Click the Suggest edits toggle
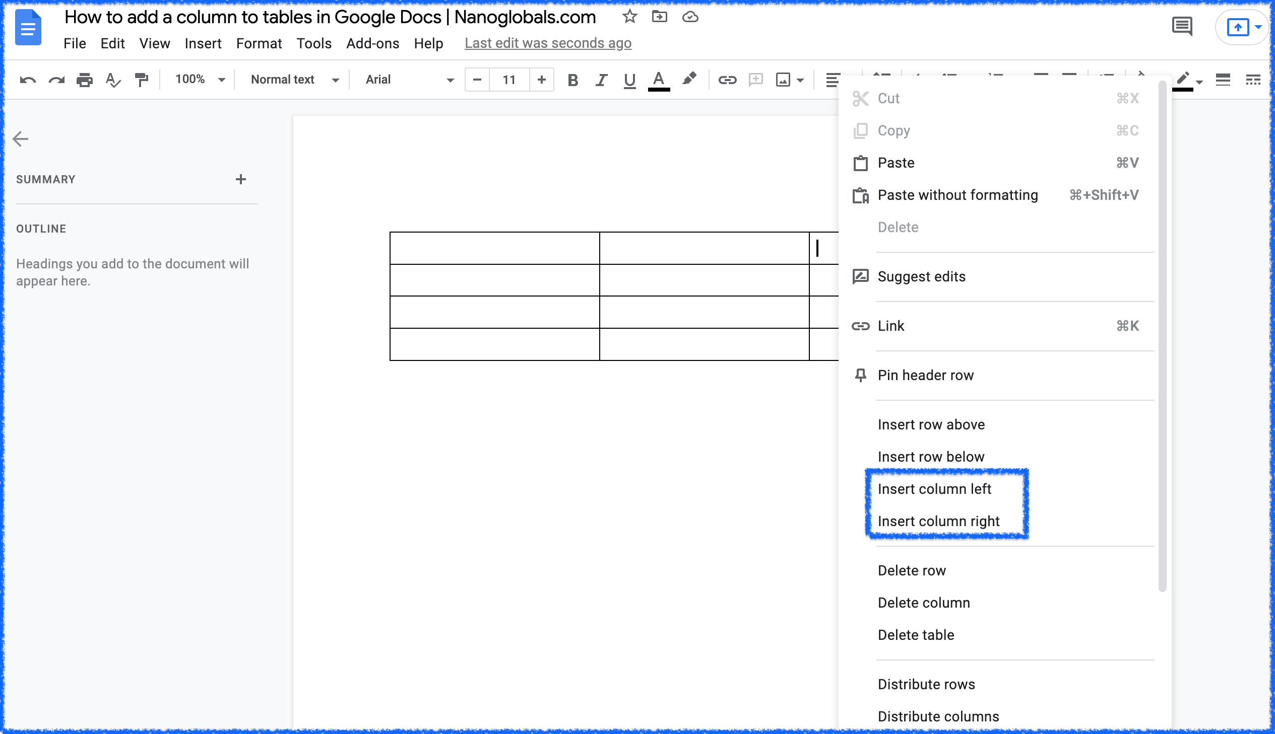 tap(921, 276)
